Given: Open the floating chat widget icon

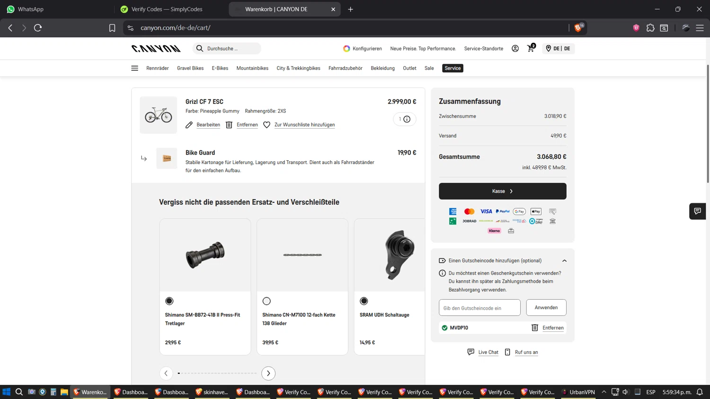Looking at the screenshot, I should pyautogui.click(x=697, y=211).
